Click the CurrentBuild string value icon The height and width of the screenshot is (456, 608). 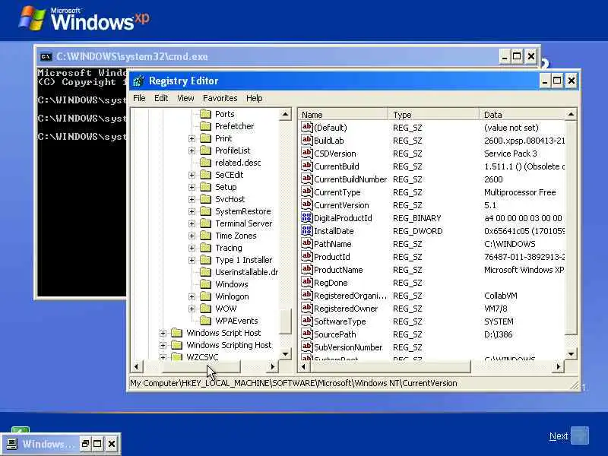coord(307,166)
